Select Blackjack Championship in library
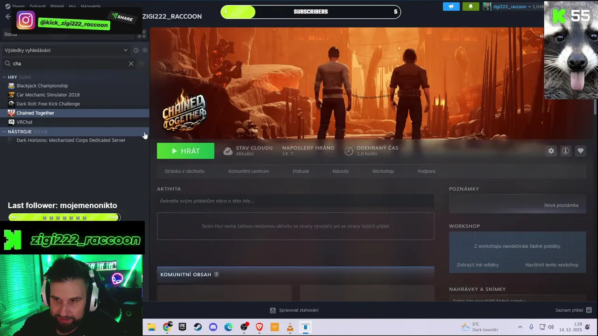This screenshot has width=598, height=336. tap(42, 86)
